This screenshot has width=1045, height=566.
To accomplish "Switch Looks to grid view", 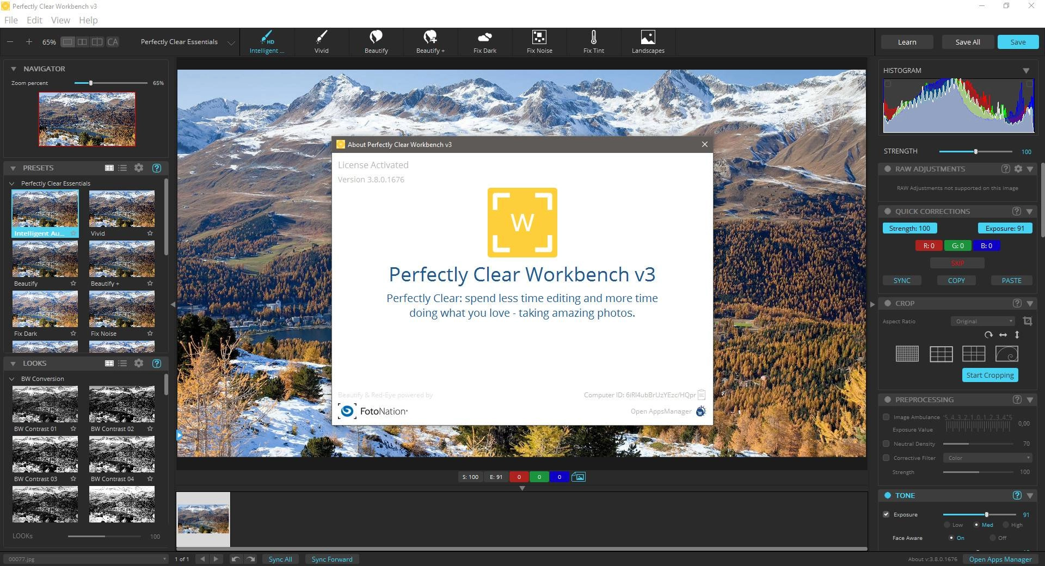I will 109,363.
